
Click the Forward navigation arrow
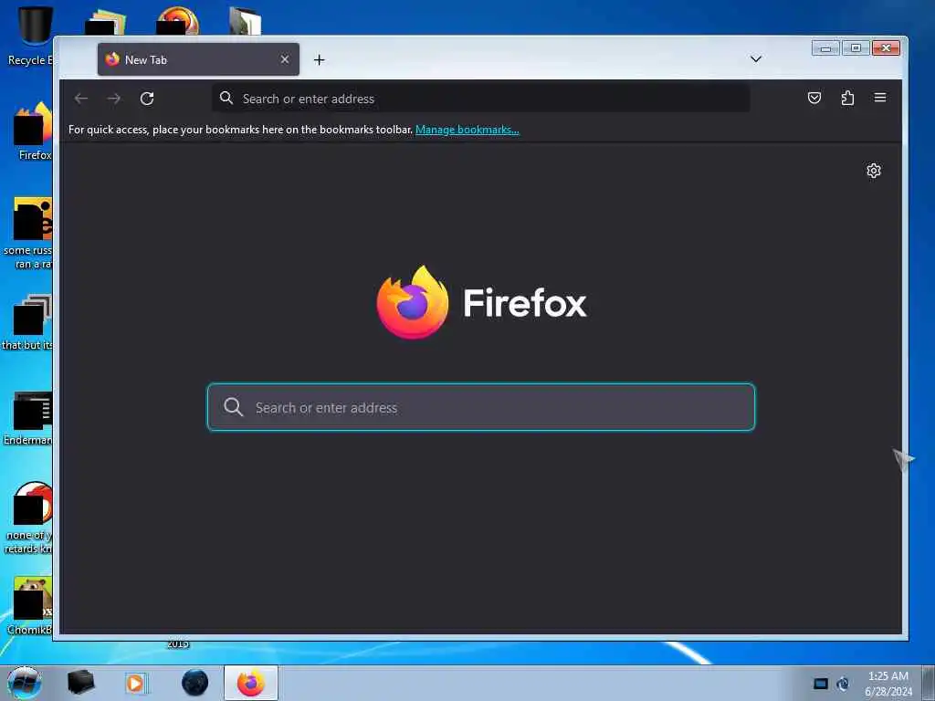[114, 99]
